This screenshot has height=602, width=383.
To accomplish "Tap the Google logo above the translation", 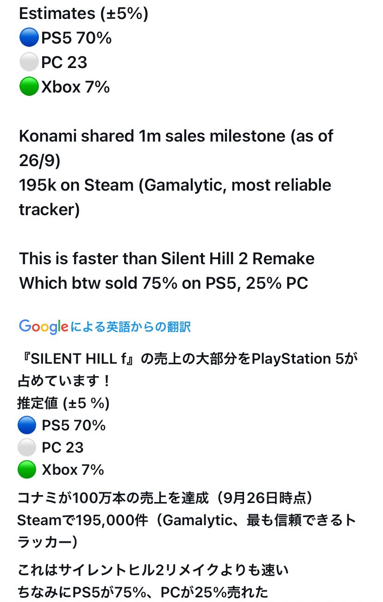I will click(44, 327).
